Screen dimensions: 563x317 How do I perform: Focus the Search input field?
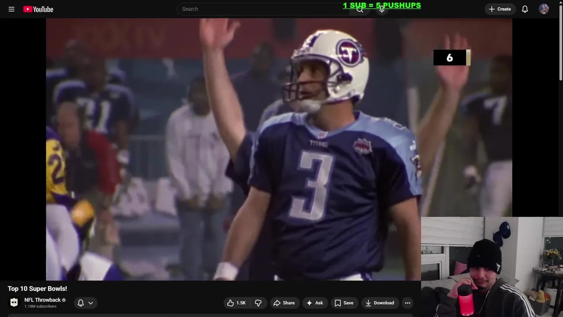coord(263,9)
